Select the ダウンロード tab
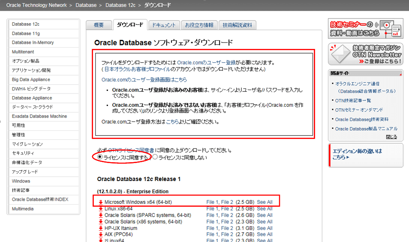 coord(130,25)
